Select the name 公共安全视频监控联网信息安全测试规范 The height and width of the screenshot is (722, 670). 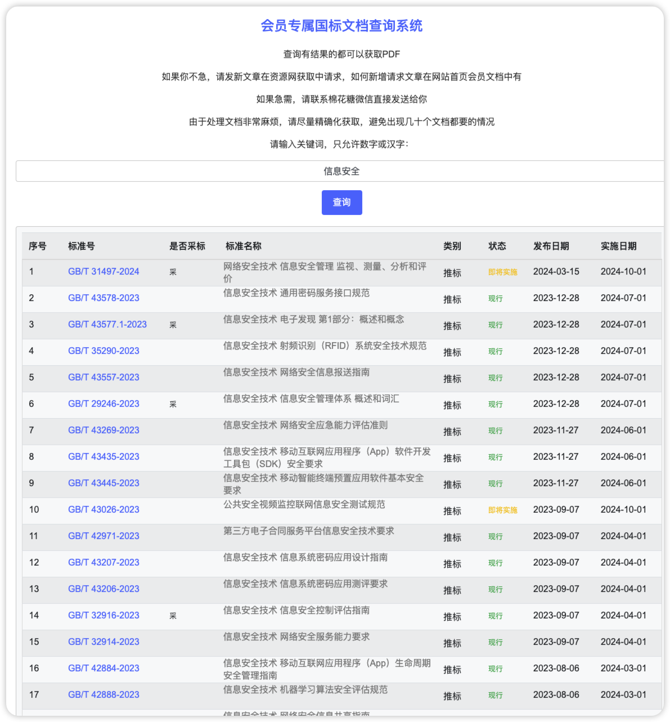point(304,504)
